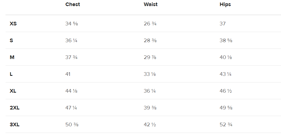The width and height of the screenshot is (281, 134).
Task: Select the L size row label
Action: [x=11, y=74]
